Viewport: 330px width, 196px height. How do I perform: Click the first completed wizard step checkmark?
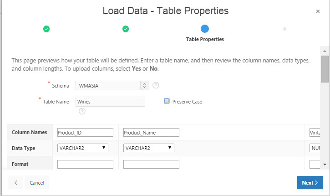coord(46,29)
